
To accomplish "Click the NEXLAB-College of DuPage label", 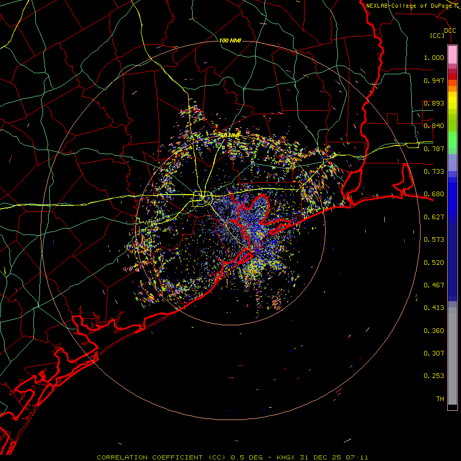I will pyautogui.click(x=409, y=6).
